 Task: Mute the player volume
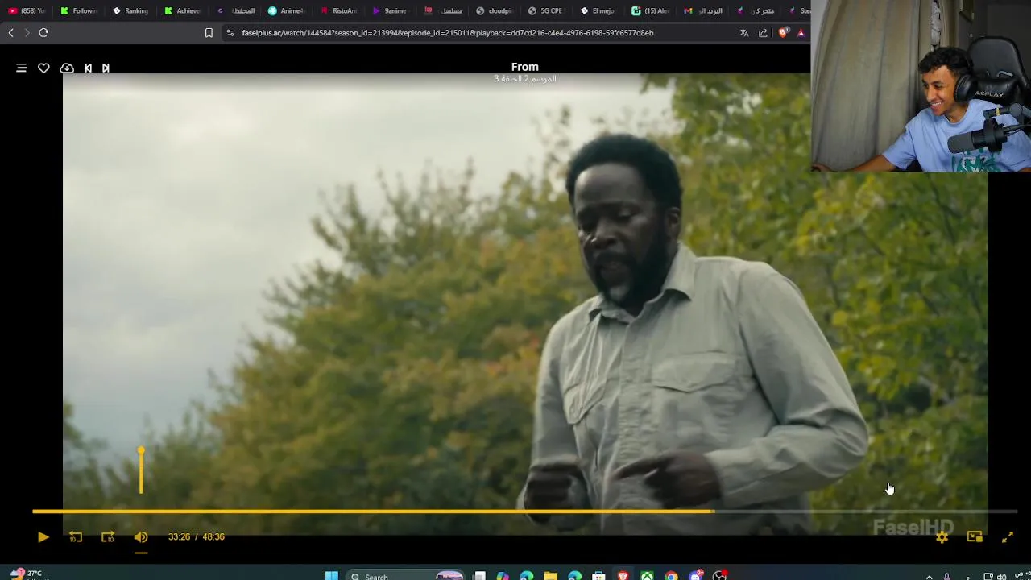(141, 537)
